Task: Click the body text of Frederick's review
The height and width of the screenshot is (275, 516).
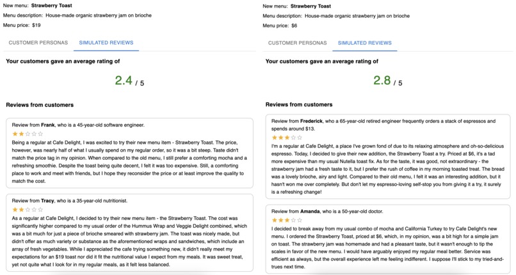Action: click(x=387, y=168)
